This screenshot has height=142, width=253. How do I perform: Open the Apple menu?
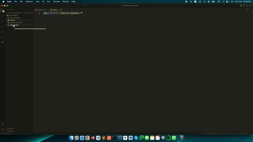point(4,2)
